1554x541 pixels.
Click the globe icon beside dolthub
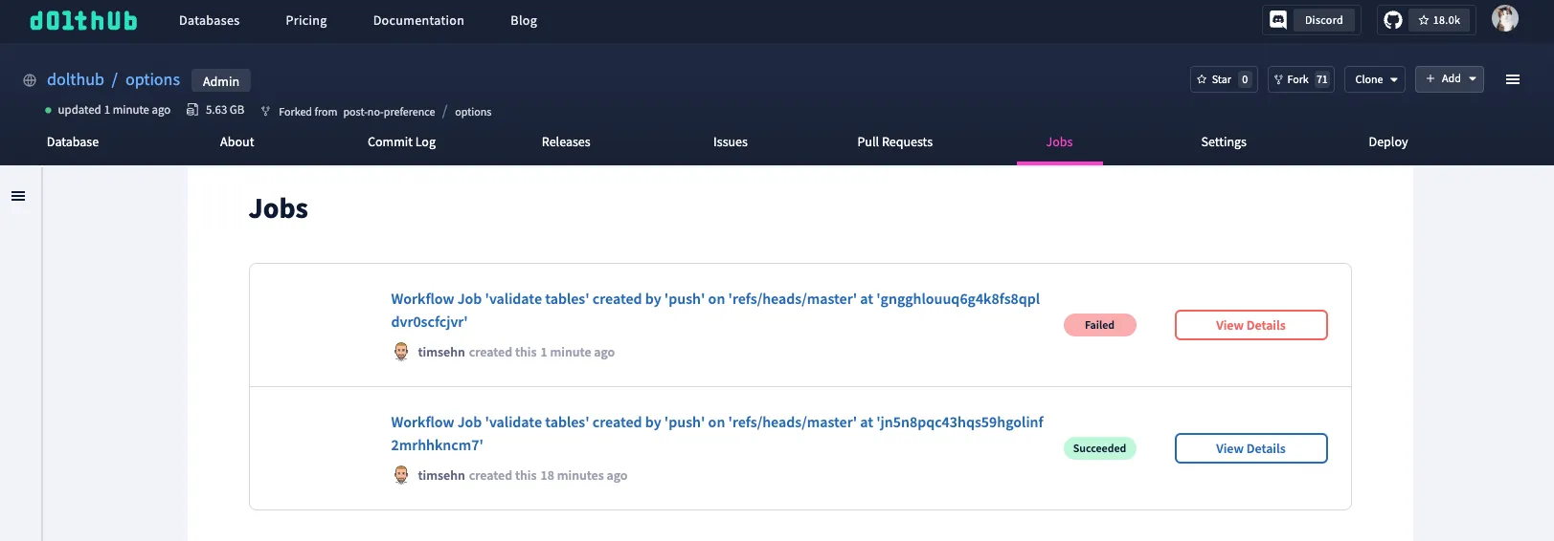[x=30, y=80]
